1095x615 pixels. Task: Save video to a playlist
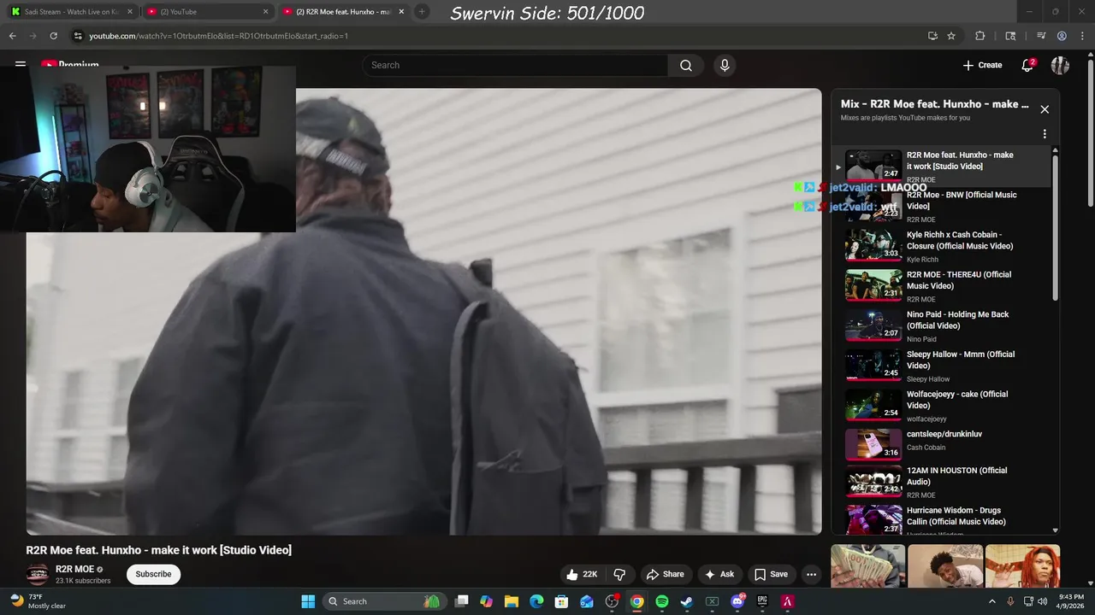[770, 574]
